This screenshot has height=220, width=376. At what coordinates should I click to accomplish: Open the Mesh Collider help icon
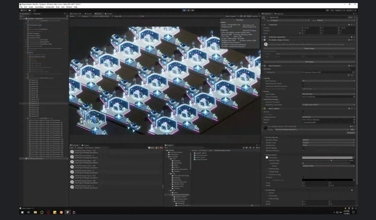349,109
